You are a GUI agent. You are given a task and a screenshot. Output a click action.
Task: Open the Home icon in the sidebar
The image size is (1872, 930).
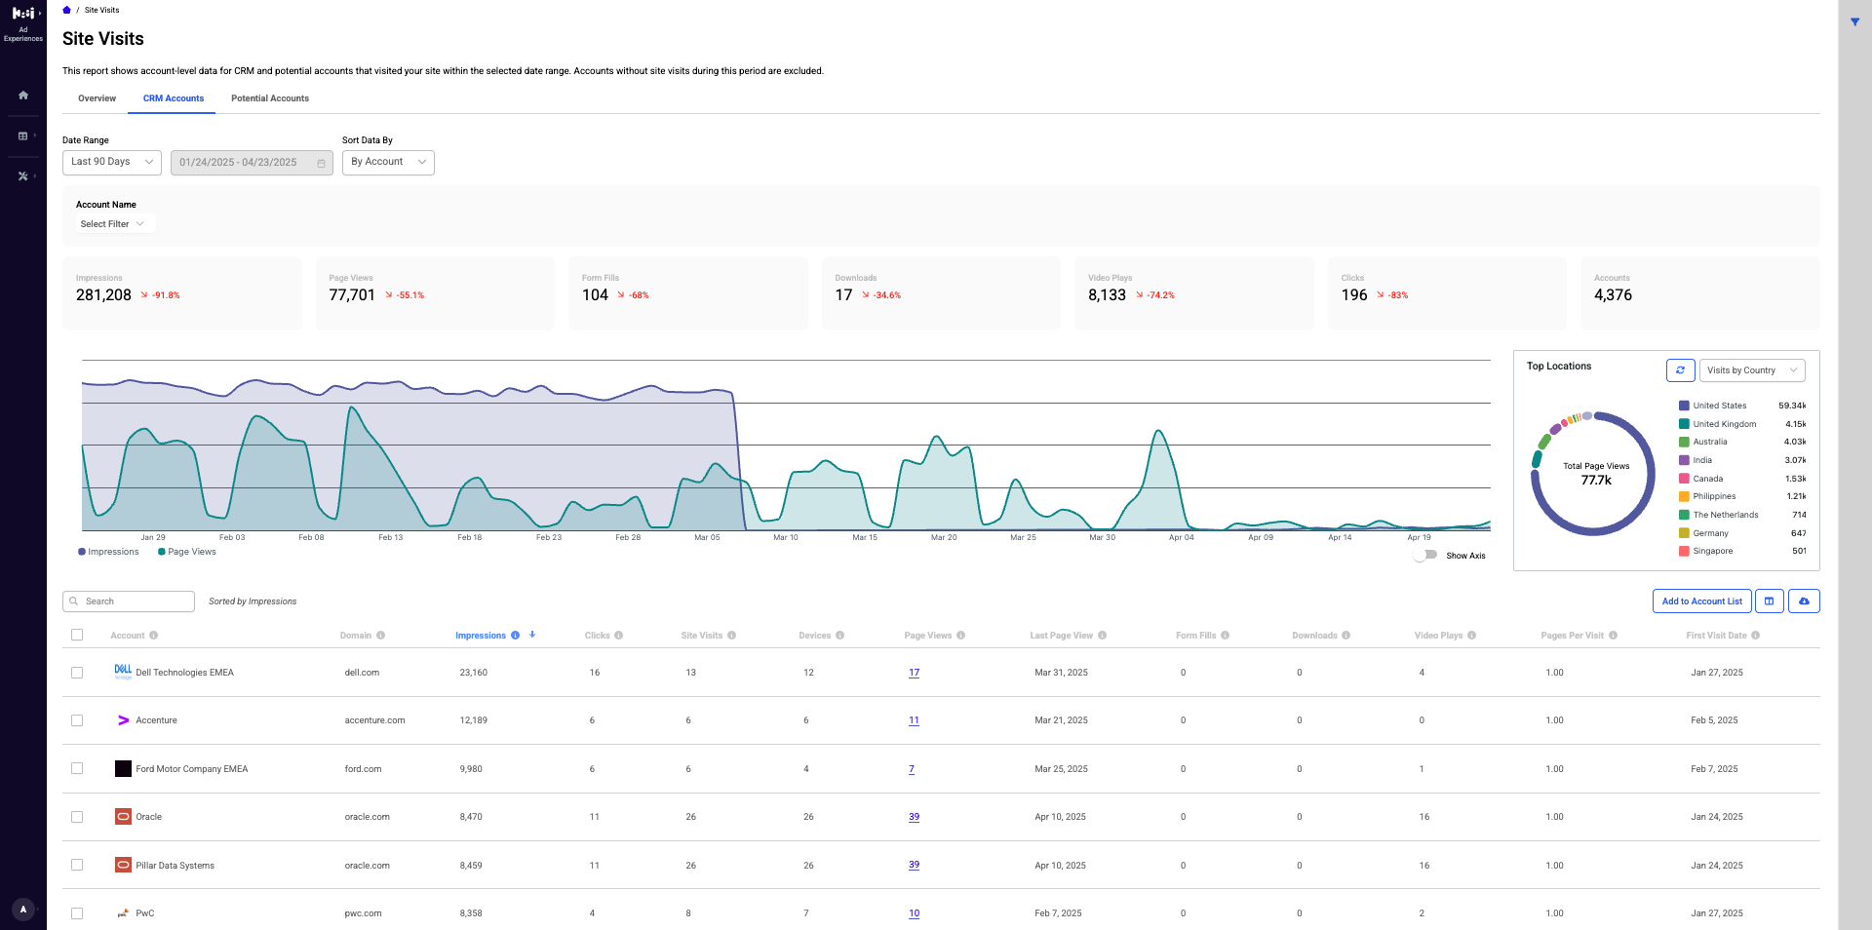(23, 96)
